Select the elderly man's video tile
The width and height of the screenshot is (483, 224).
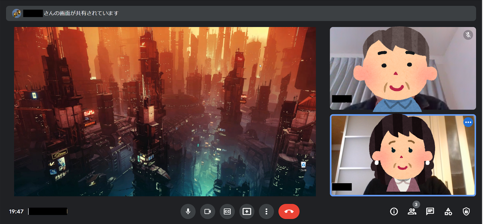pyautogui.click(x=403, y=68)
